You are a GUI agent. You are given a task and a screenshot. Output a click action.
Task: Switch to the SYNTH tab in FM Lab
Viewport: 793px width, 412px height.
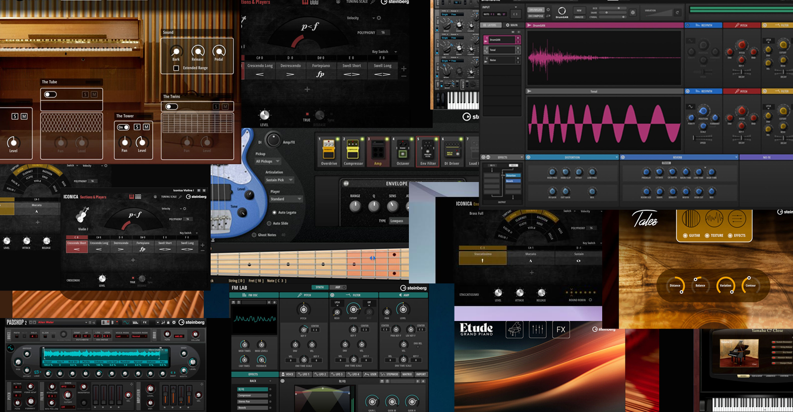tap(320, 287)
